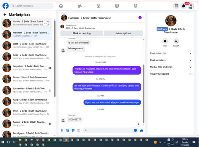Record a voice clip with microphone icon

coord(62,130)
